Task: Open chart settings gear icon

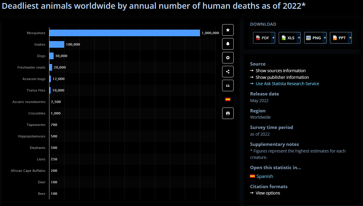Action: [x=228, y=58]
